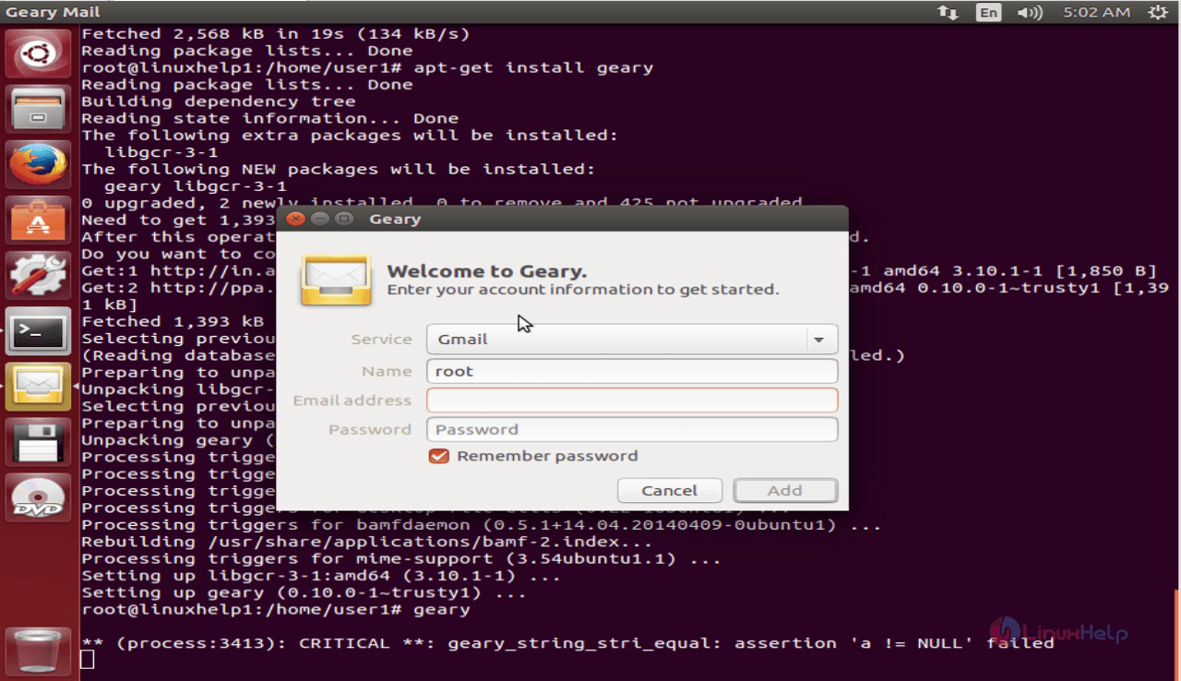Image resolution: width=1181 pixels, height=681 pixels.
Task: Open the Trash in the dock
Action: coord(38,651)
